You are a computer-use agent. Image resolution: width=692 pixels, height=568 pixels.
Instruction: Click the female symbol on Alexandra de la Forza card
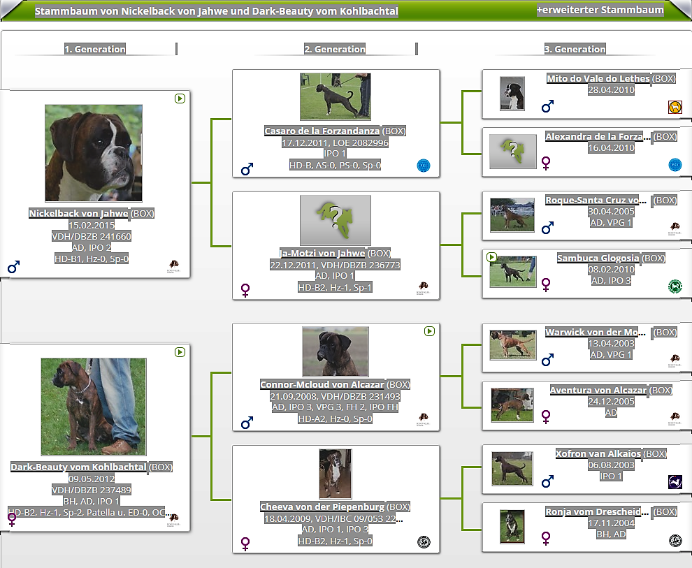(547, 163)
